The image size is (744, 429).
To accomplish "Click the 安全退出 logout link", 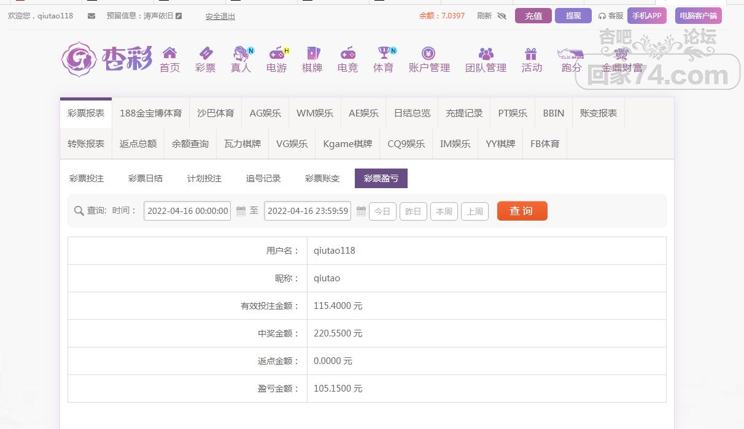I will click(220, 17).
